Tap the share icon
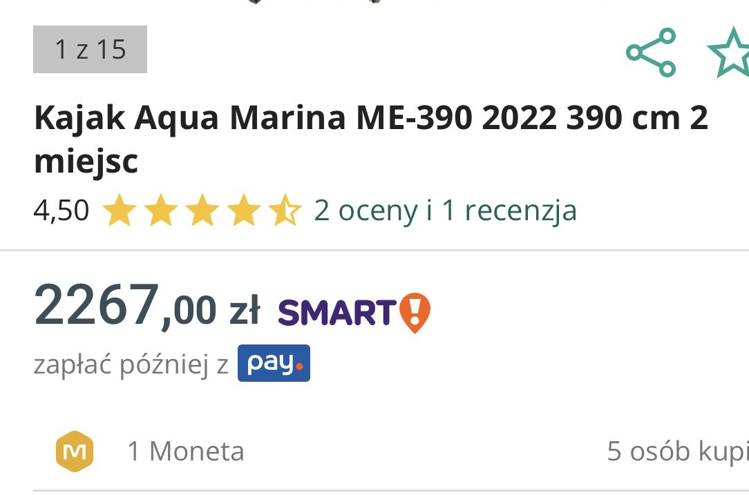The width and height of the screenshot is (749, 495). click(x=651, y=52)
